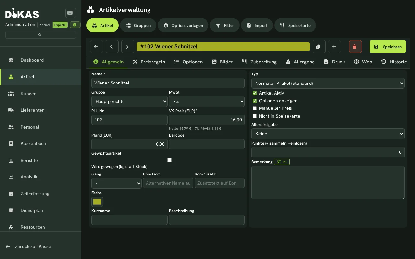Enable the Manueller Preis checkbox
The image size is (415, 259).
pyautogui.click(x=255, y=108)
